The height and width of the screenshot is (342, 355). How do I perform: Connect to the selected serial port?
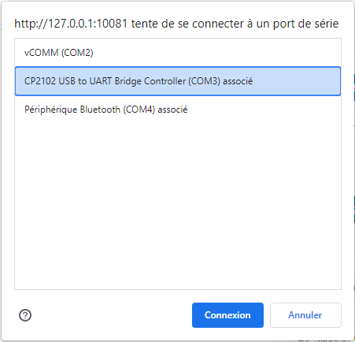227,315
